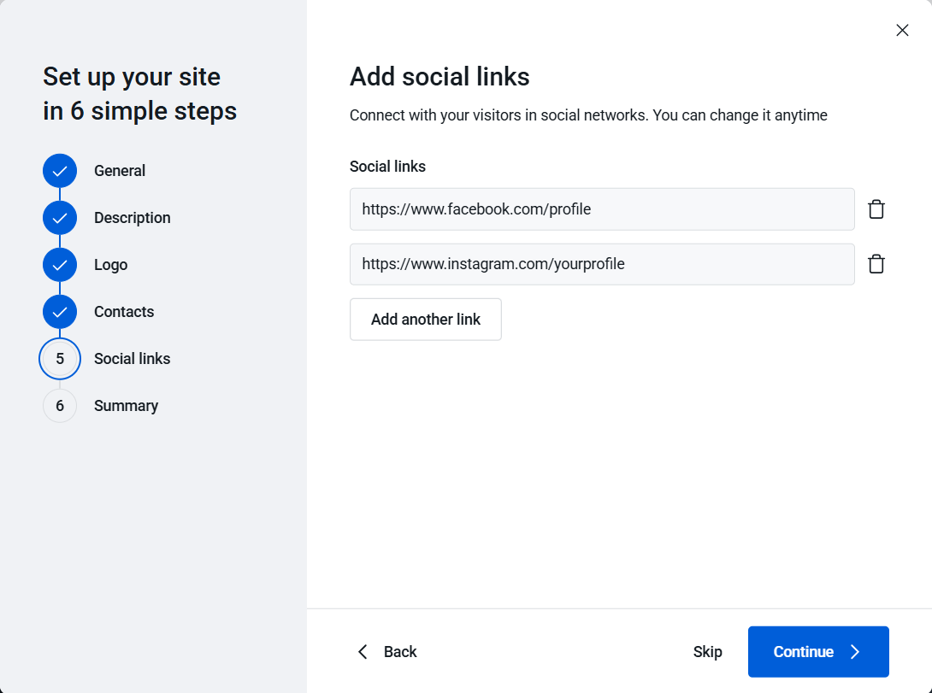
Task: Click Add another link button
Action: coord(425,320)
